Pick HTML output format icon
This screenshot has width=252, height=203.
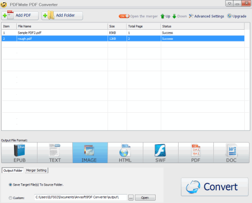125,153
